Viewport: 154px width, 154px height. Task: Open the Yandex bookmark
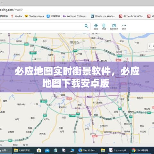16,16
